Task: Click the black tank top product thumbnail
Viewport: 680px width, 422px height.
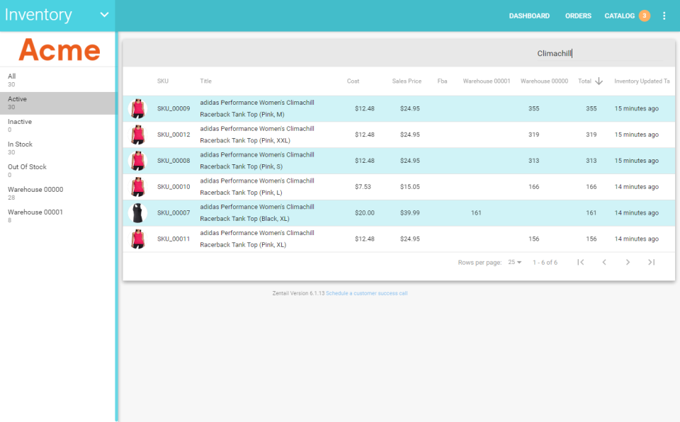Action: point(137,212)
